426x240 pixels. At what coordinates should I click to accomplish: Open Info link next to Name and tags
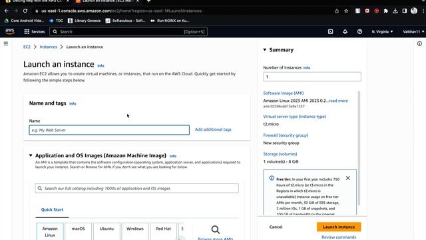click(73, 104)
